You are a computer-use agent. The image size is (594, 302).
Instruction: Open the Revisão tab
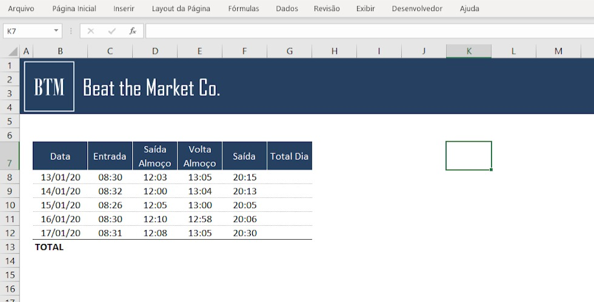327,8
